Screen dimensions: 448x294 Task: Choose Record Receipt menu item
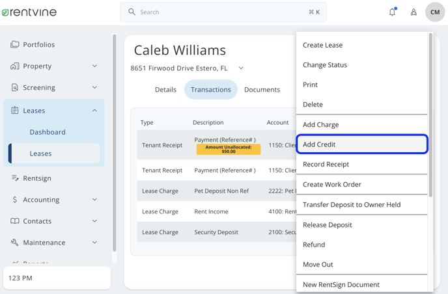[361, 165]
